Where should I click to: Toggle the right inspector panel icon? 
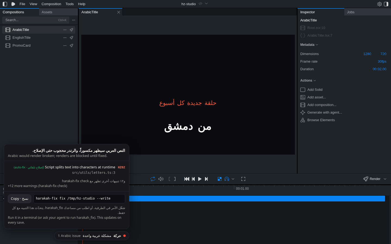coord(386,4)
